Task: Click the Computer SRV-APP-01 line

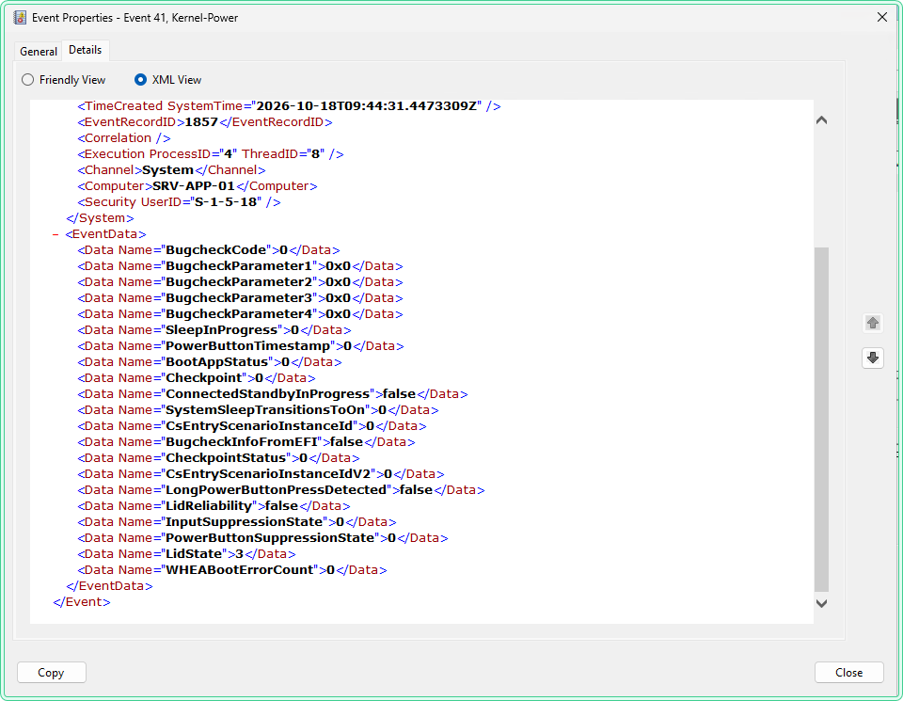Action: pos(198,186)
